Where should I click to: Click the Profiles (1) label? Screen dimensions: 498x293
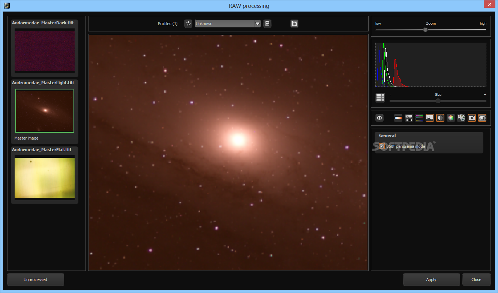[168, 24]
